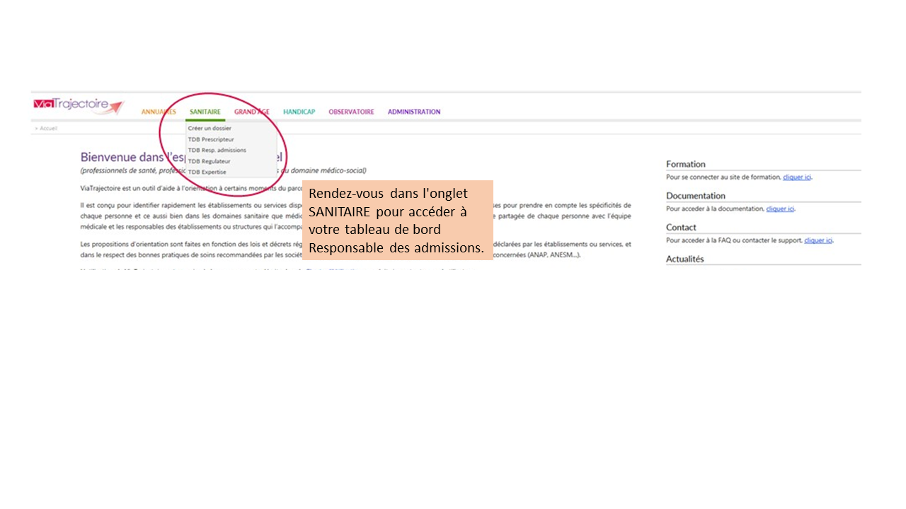This screenshot has width=906, height=509.
Task: Open the ADMINISTRATION menu
Action: pos(413,112)
